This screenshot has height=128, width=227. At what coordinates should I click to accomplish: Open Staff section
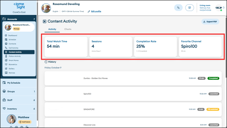point(18,100)
